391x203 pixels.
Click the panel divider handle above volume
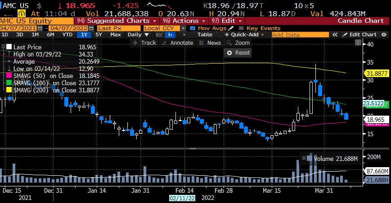coord(193,149)
